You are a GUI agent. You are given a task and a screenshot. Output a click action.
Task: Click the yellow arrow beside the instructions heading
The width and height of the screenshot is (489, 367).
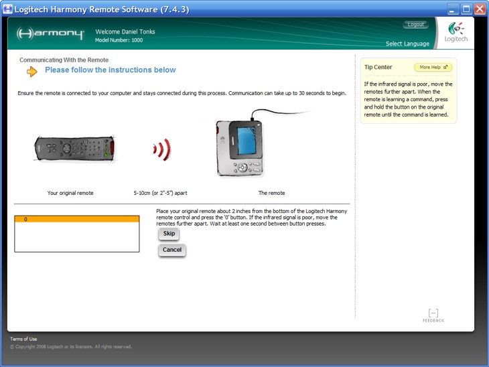(32, 71)
